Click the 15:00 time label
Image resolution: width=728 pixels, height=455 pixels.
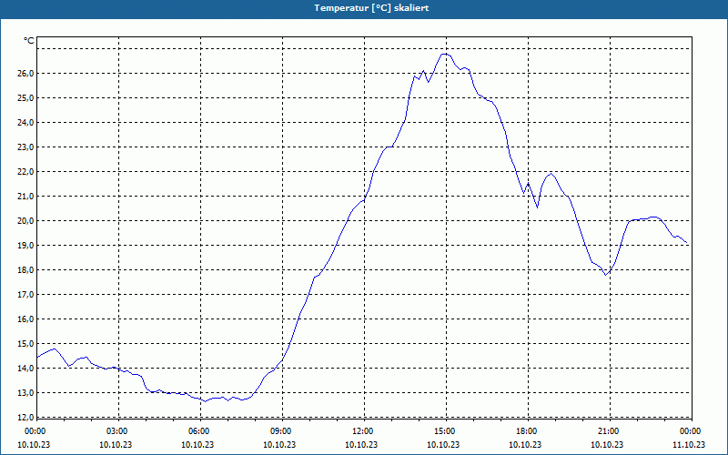tap(444, 431)
